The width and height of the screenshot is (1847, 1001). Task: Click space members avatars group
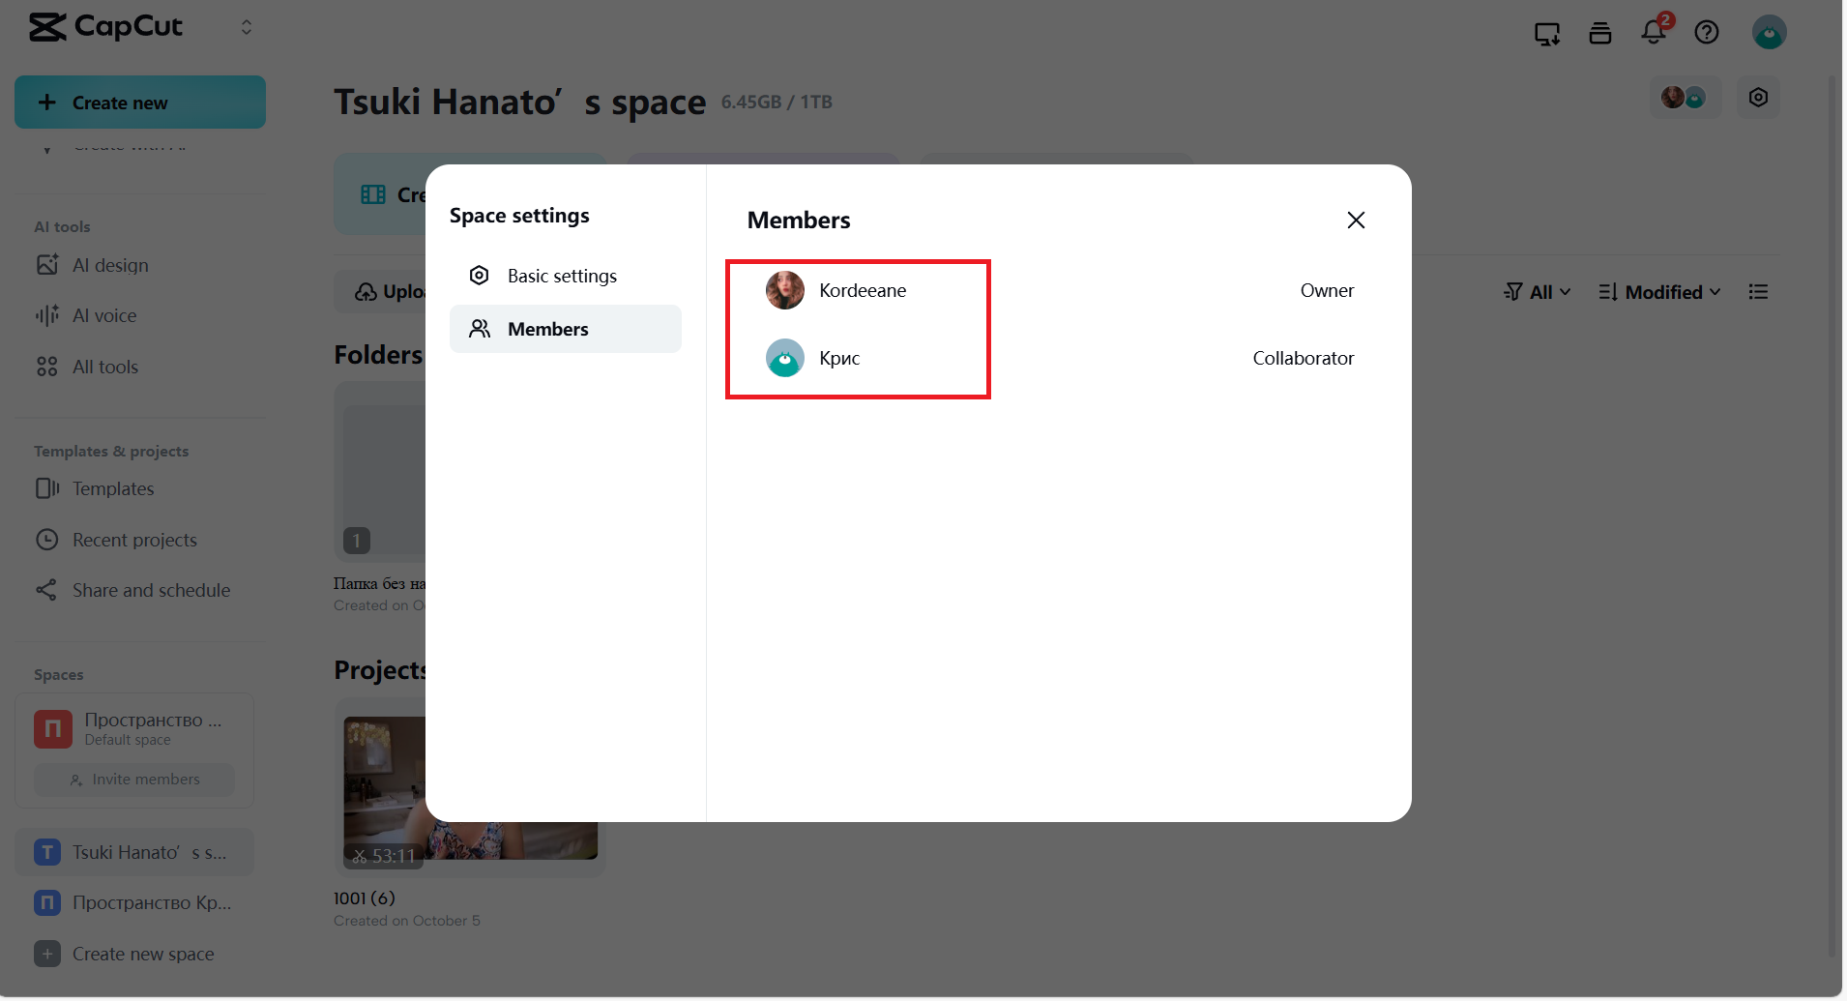(1684, 98)
